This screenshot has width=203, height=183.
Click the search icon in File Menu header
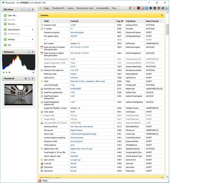[26, 10]
